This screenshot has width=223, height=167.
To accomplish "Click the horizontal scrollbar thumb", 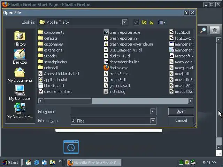I will point(68,101).
